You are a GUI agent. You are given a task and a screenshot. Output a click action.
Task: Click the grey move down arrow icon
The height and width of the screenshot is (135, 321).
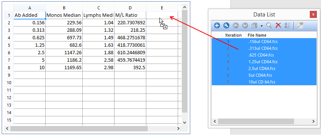click(x=245, y=25)
